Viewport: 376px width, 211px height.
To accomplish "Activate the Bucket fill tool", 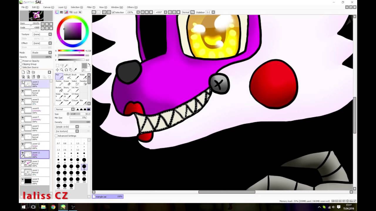I will [x=59, y=89].
